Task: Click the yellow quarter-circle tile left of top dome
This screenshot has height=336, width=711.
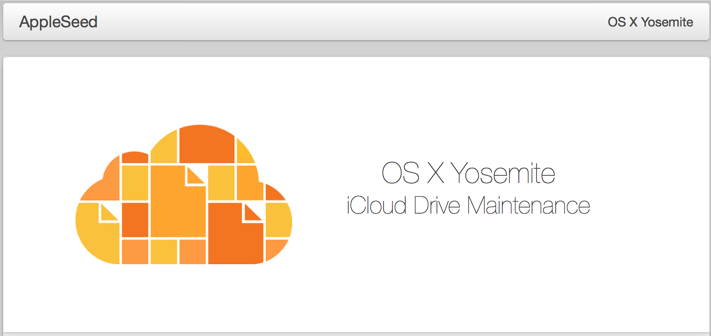Action: point(165,149)
